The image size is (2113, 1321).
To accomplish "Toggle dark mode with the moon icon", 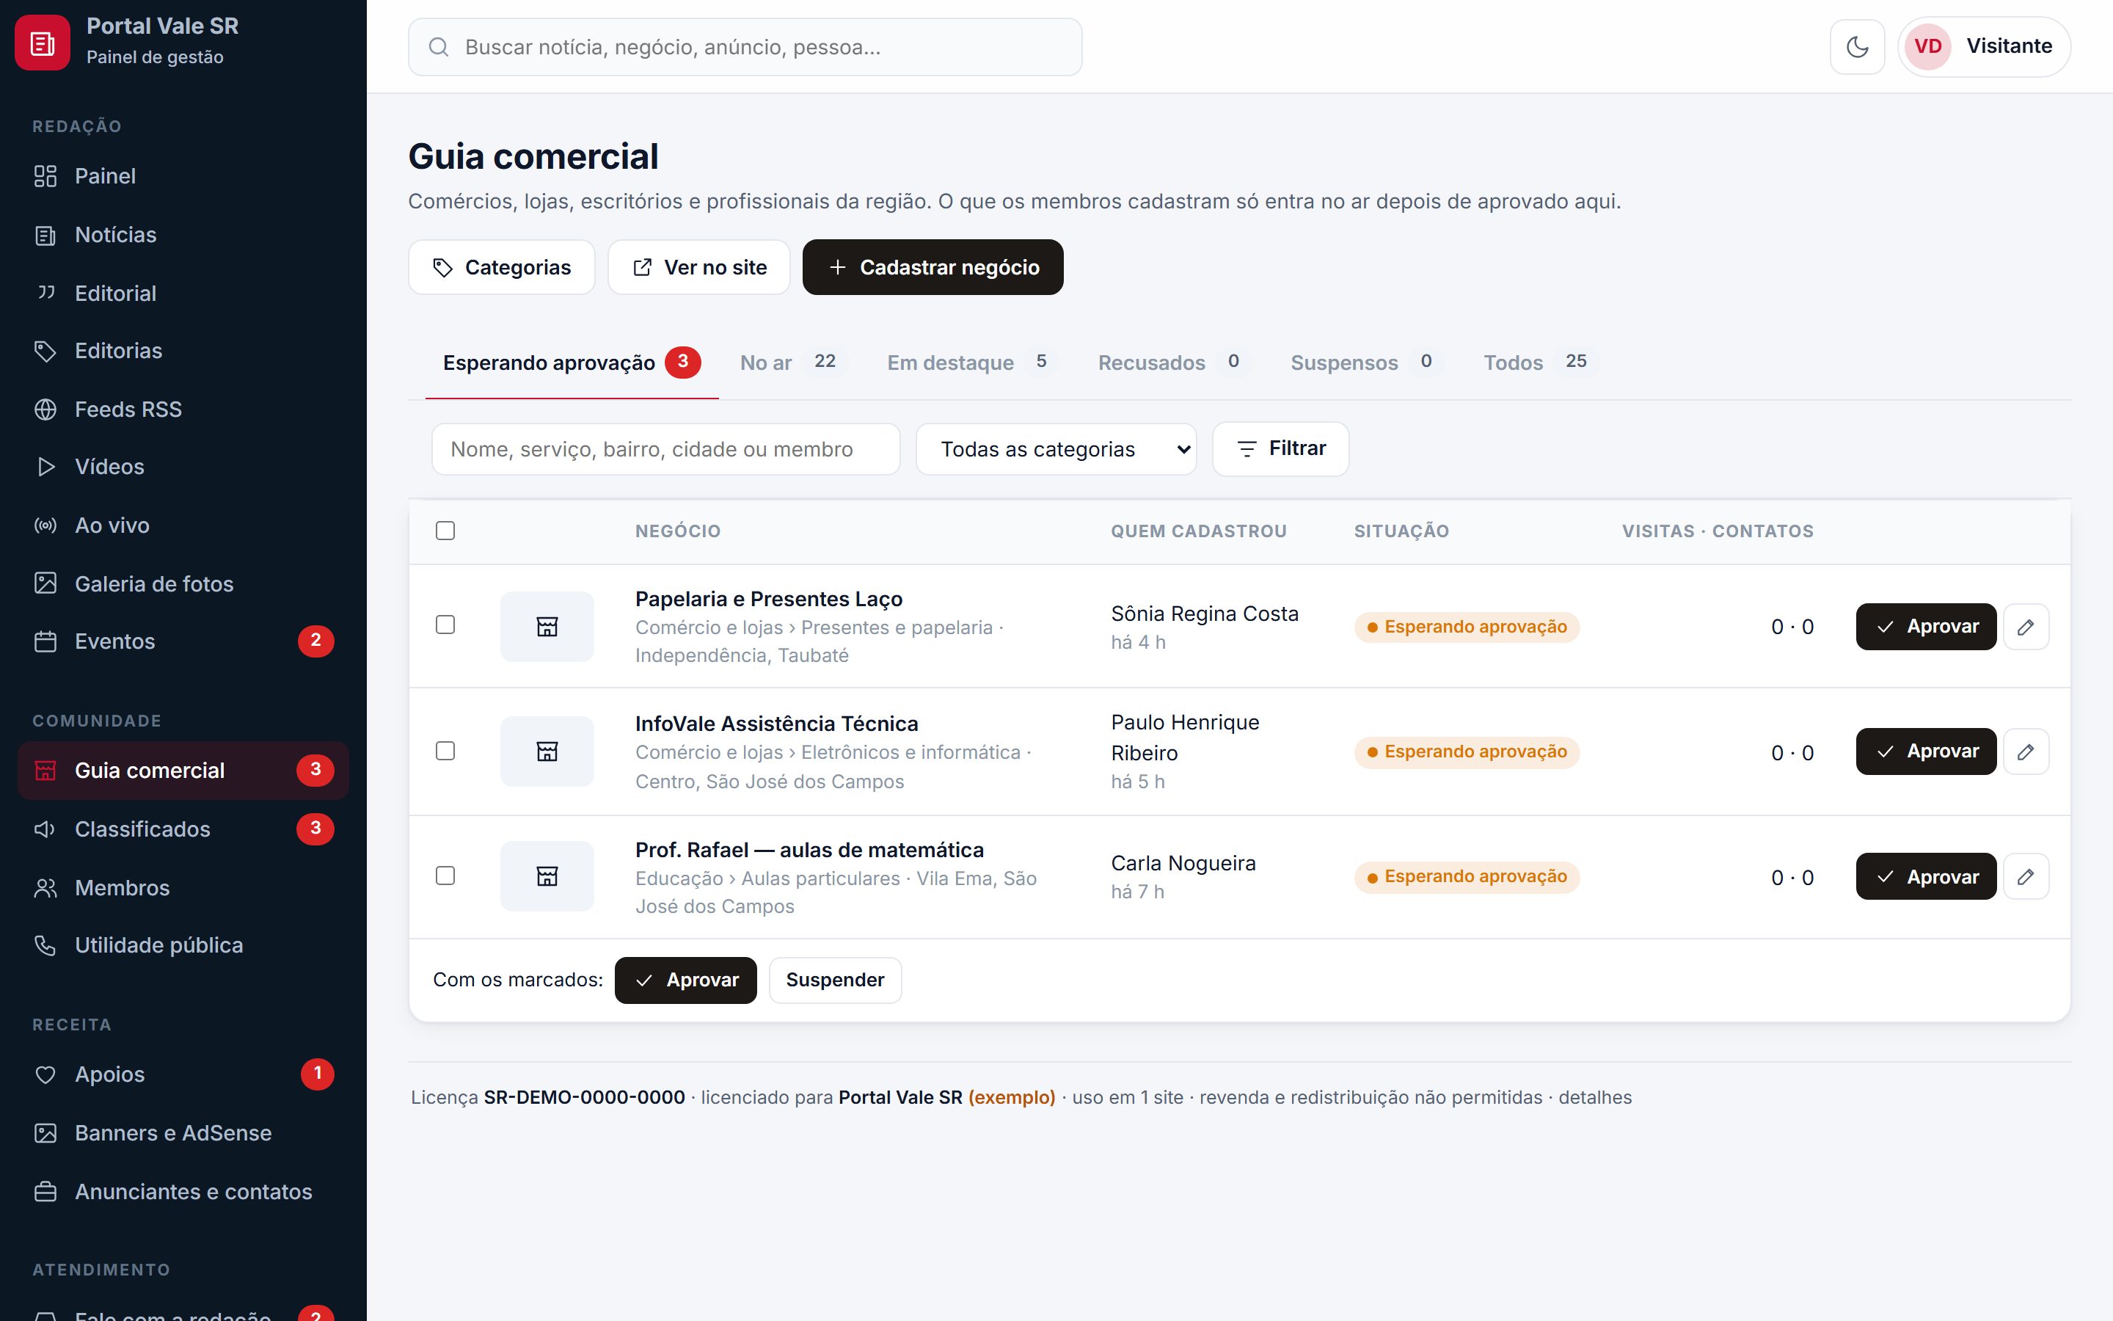I will (1857, 46).
